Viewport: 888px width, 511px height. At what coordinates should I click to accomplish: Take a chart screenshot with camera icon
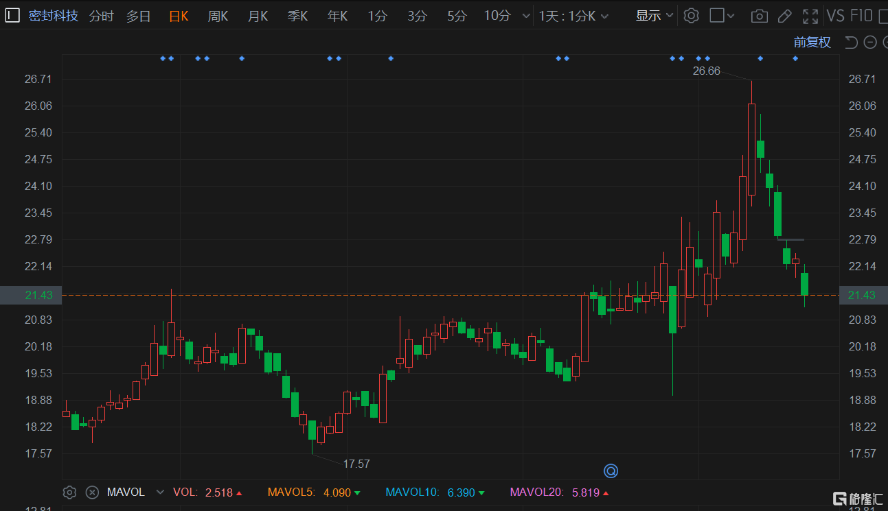[759, 16]
